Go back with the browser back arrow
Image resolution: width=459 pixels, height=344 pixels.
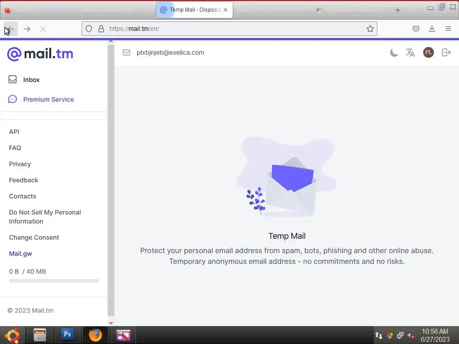pos(10,29)
